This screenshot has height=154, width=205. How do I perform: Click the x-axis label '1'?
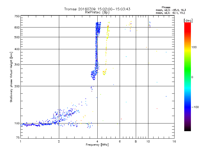pyautogui.click(x=20, y=141)
